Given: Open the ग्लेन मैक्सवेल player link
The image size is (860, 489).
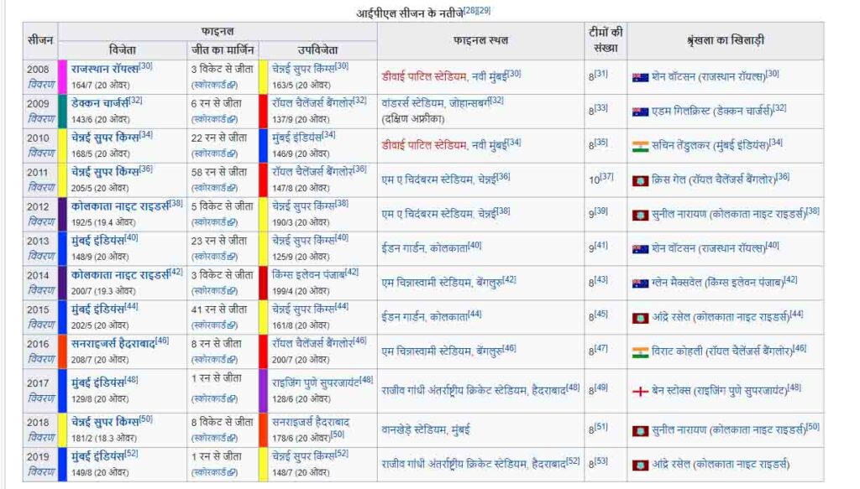Looking at the screenshot, I should point(677,283).
